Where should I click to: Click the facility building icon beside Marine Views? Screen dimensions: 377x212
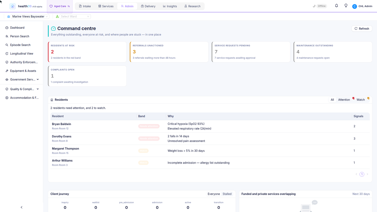(9, 16)
